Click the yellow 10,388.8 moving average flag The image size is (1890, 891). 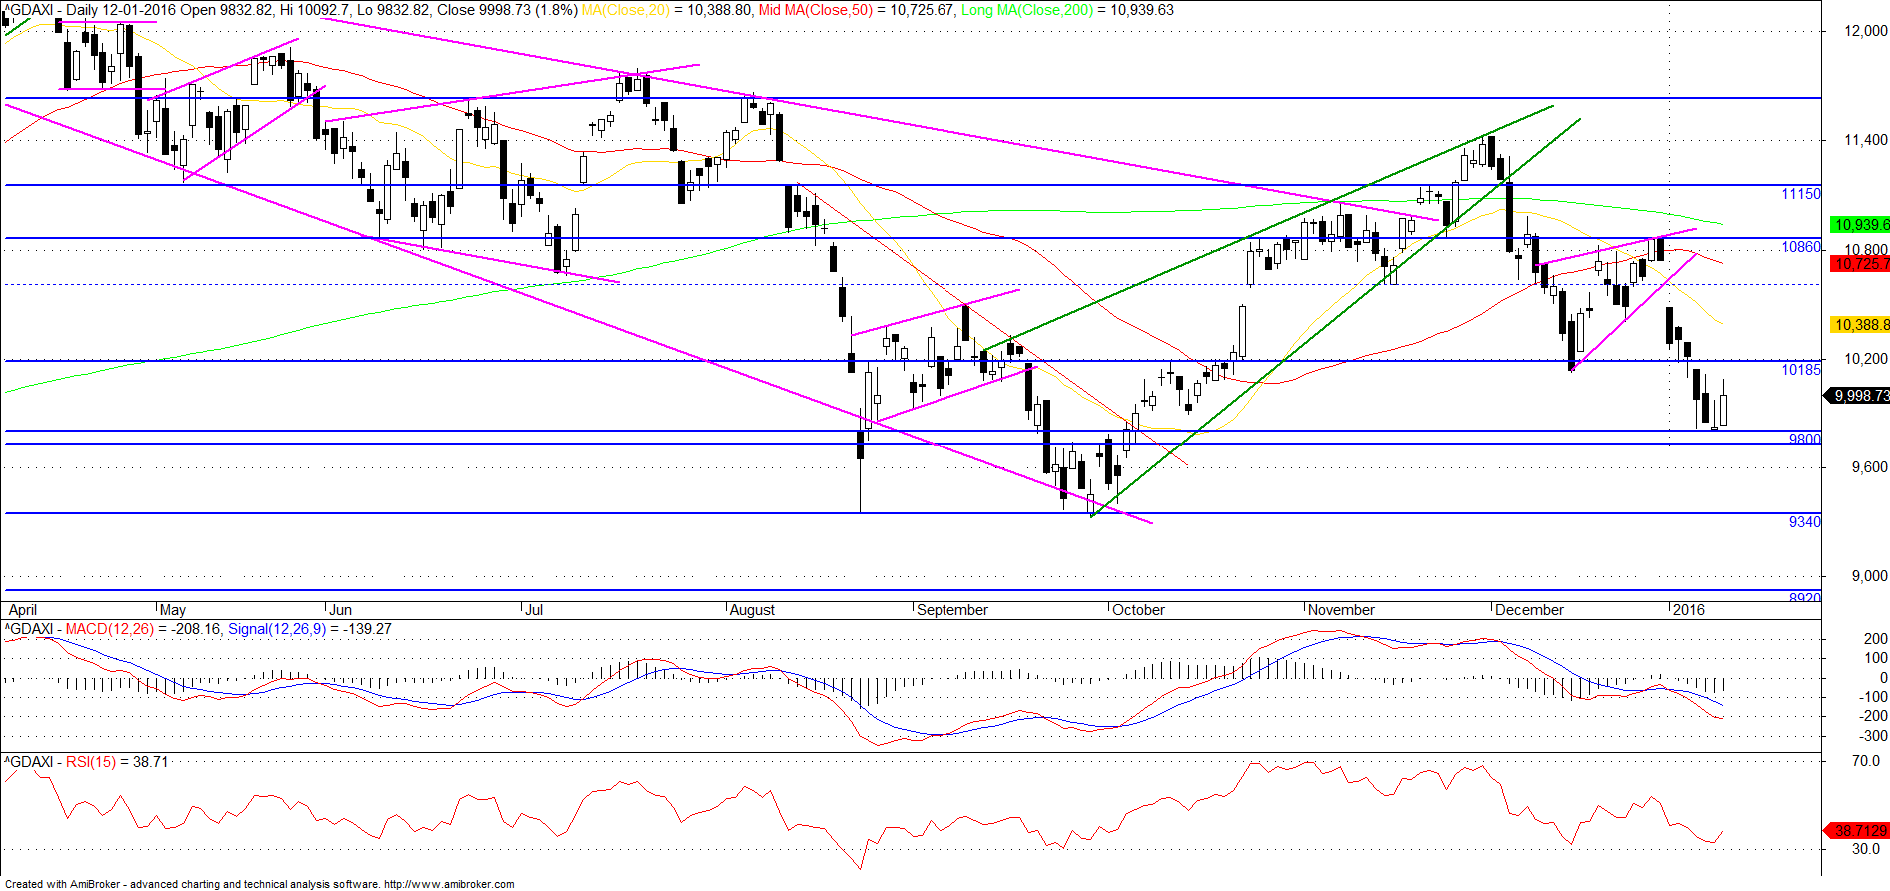pyautogui.click(x=1860, y=325)
